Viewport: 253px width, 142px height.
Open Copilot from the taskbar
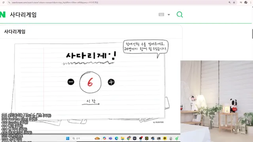[x=104, y=138]
